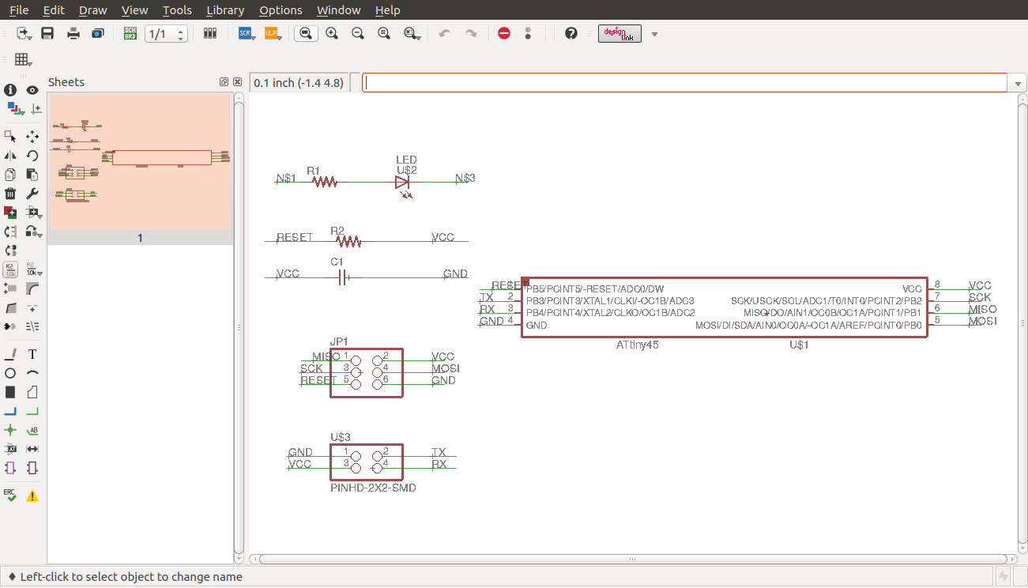Click the zoom in magnifier icon
The width and height of the screenshot is (1028, 588).
point(332,33)
